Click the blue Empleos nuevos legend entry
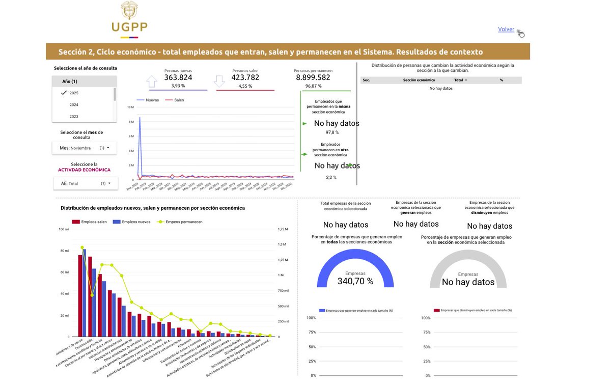611x384 pixels. (x=131, y=222)
